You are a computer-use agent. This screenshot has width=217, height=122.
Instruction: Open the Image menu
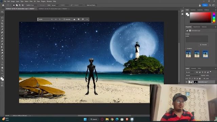(13, 1)
